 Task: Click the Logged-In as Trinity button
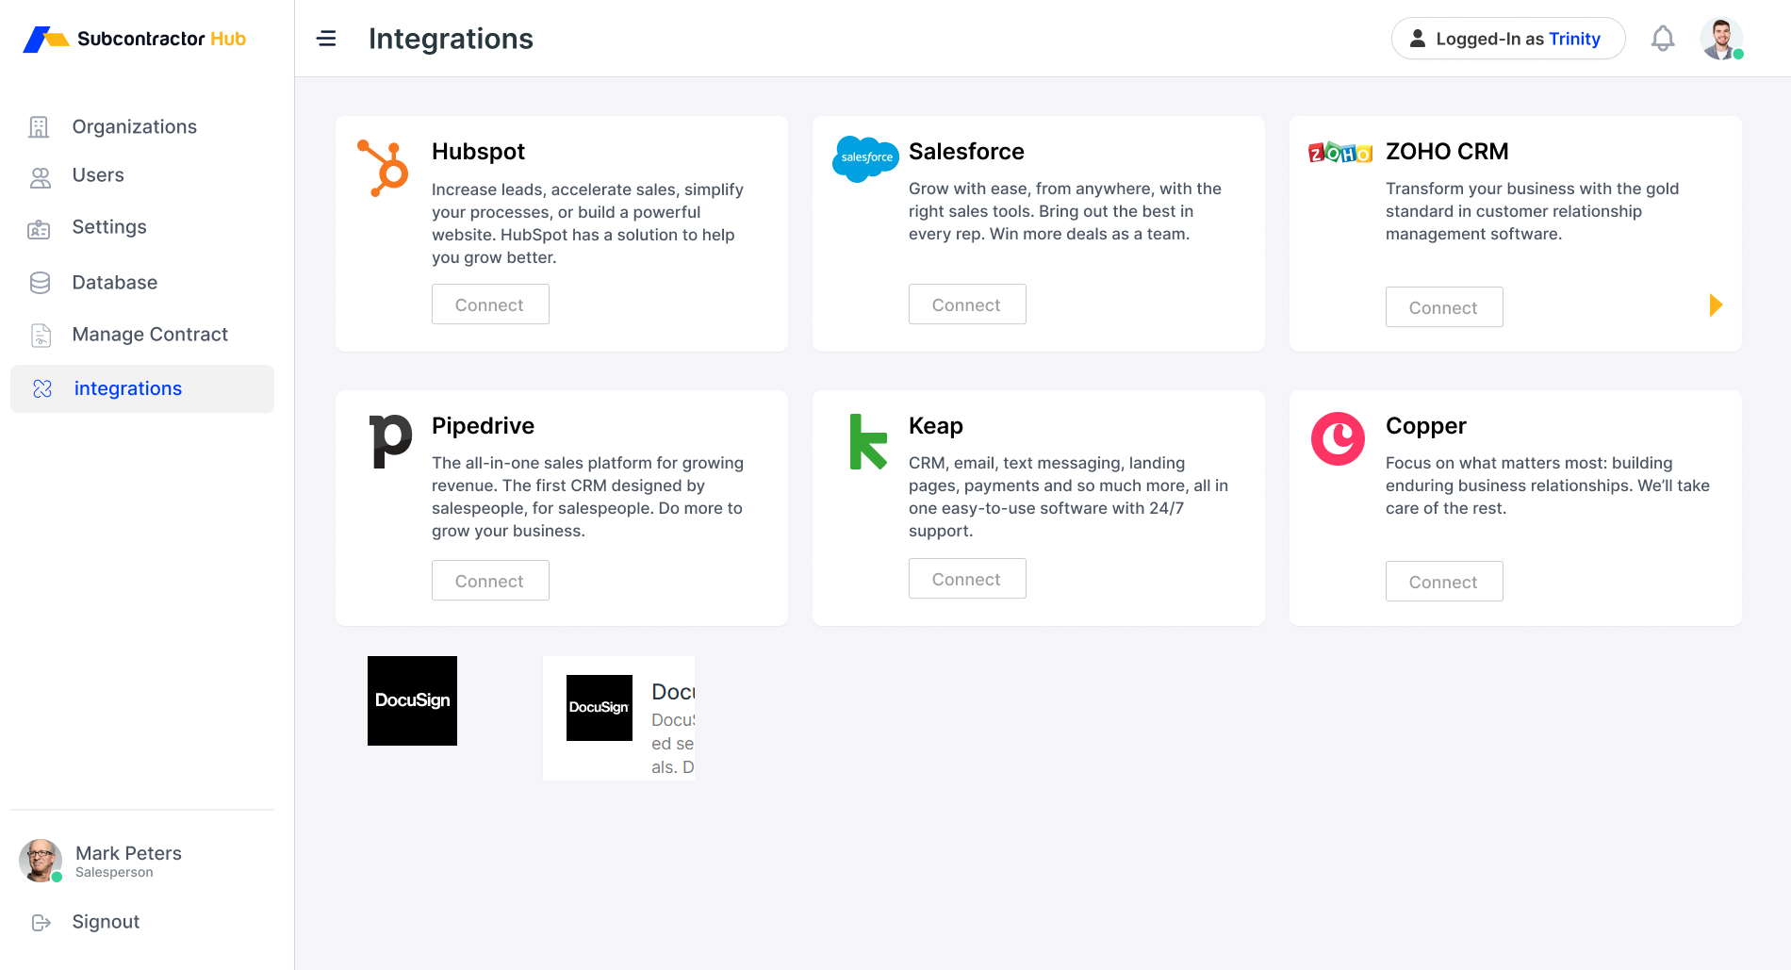click(x=1508, y=39)
